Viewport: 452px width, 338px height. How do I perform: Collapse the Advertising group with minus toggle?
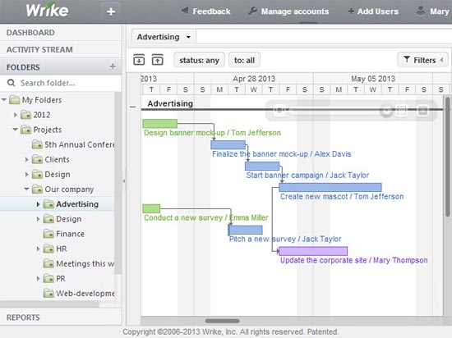click(132, 107)
